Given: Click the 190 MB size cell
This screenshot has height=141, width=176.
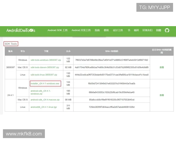Looking at the screenshot, I should (x=68, y=92).
